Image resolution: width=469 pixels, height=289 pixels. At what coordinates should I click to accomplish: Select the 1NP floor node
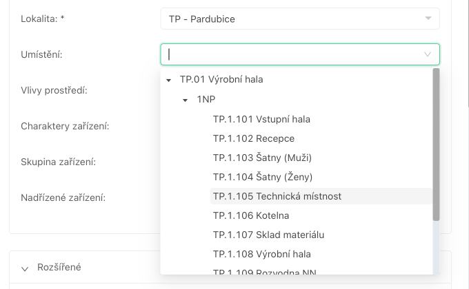tap(206, 99)
